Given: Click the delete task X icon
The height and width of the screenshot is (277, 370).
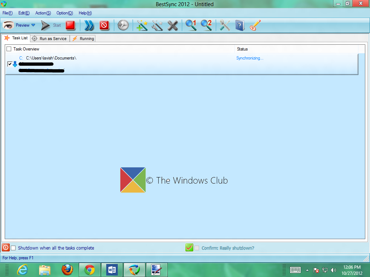Looking at the screenshot, I should point(173,26).
